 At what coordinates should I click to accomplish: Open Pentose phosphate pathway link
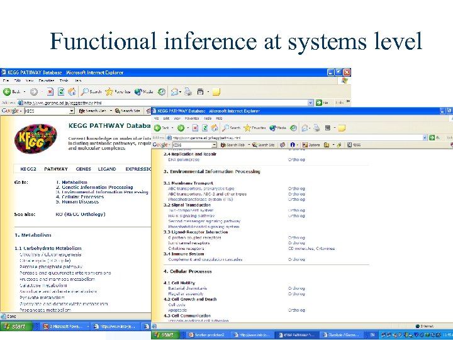tap(51, 266)
